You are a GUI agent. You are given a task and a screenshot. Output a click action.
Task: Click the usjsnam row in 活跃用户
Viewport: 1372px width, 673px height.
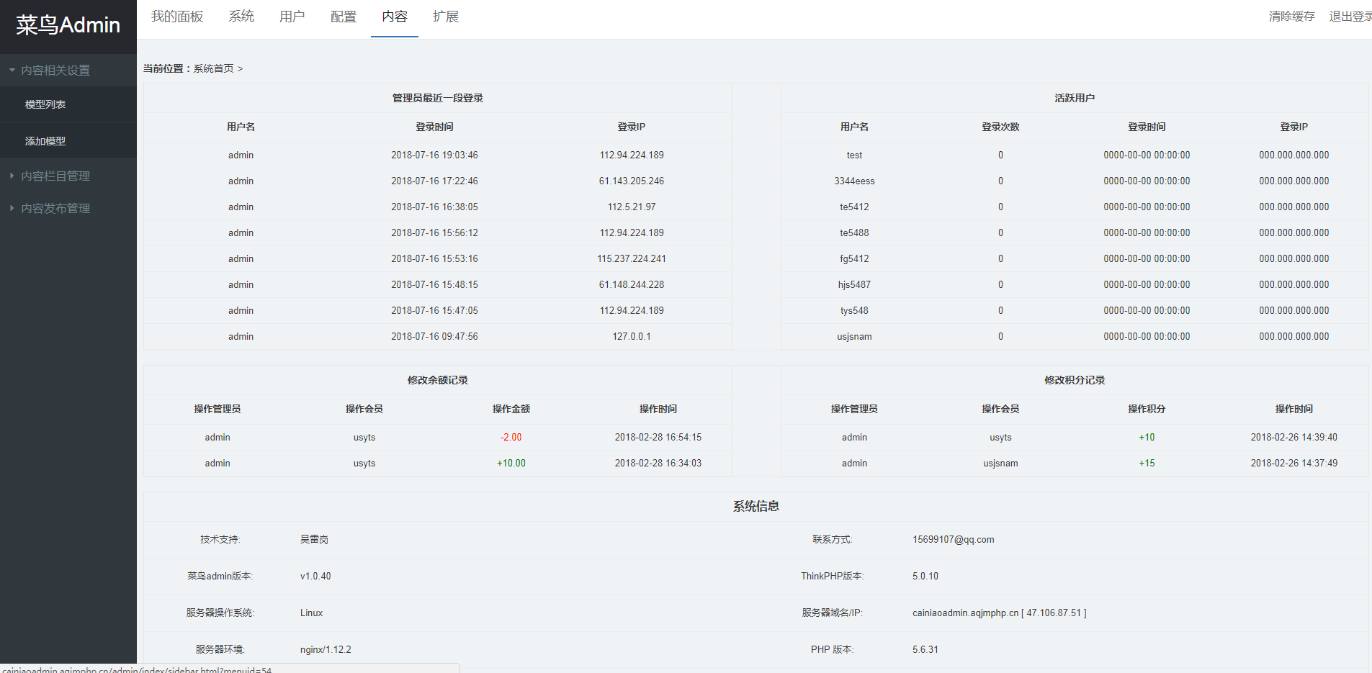[x=854, y=337]
